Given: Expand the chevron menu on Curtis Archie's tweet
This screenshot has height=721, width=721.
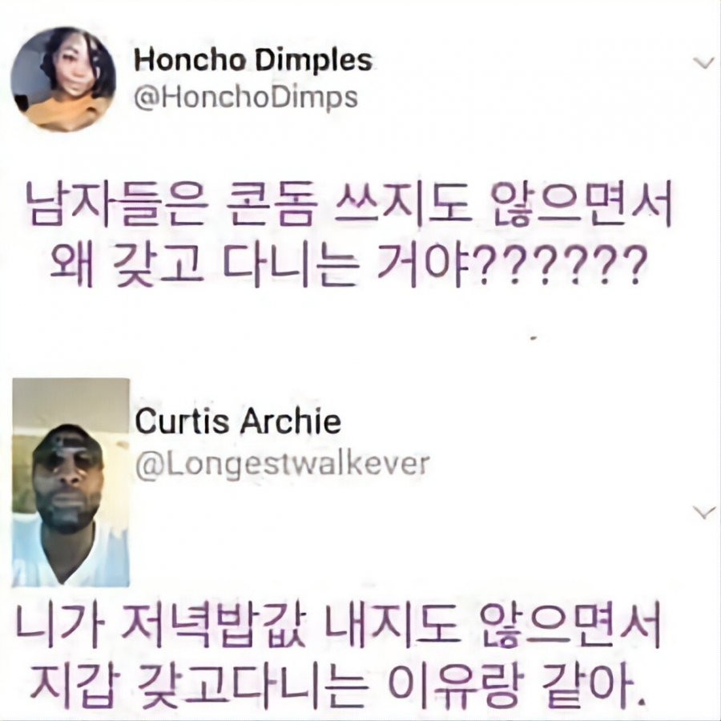Looking at the screenshot, I should pos(703,512).
